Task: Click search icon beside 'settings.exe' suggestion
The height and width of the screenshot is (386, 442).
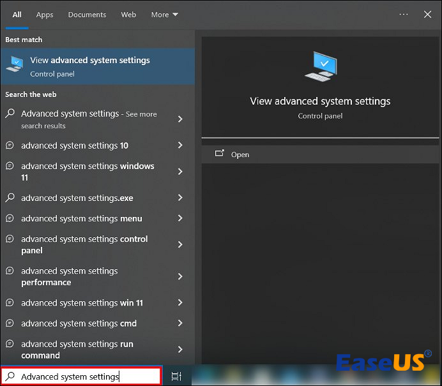Action: tap(10, 198)
